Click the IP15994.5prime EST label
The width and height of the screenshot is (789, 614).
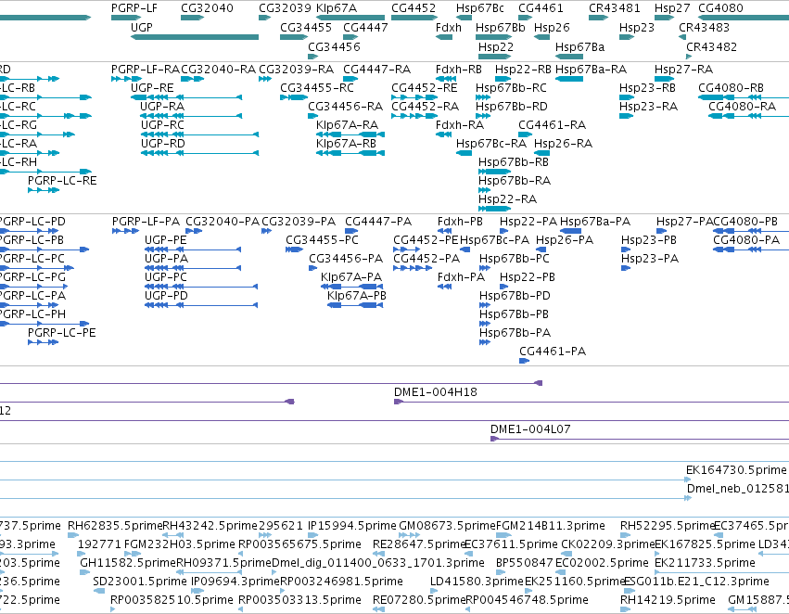click(x=352, y=526)
